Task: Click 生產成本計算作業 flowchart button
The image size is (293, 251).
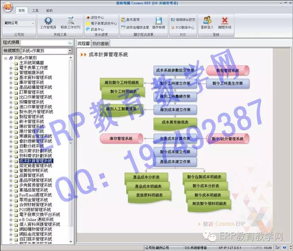Action: tap(175, 138)
